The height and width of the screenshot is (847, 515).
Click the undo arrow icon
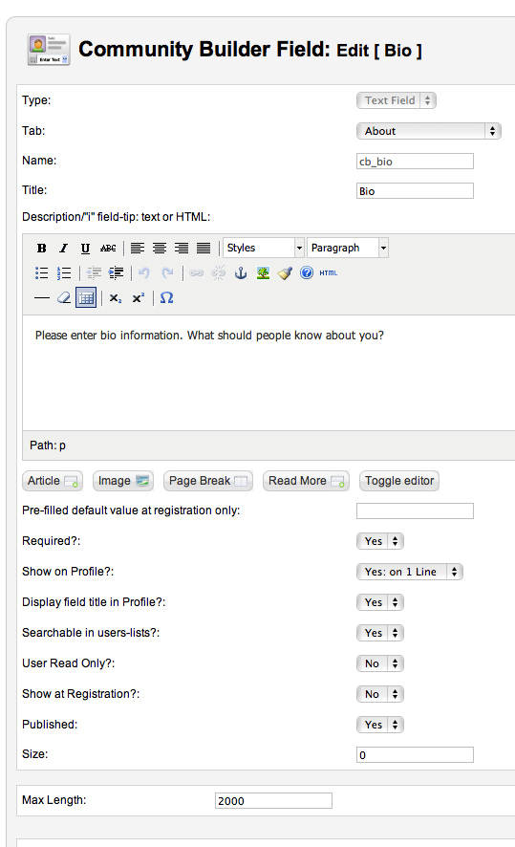click(144, 272)
